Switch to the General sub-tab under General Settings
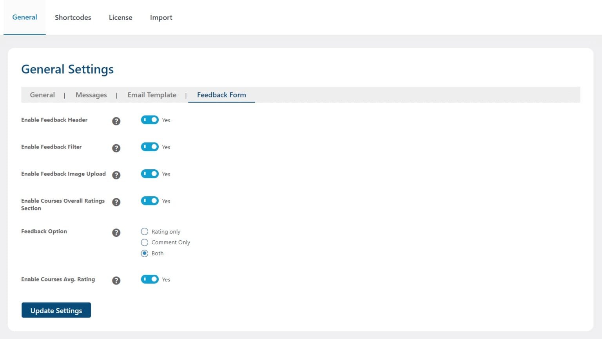Image resolution: width=602 pixels, height=339 pixels. 42,95
